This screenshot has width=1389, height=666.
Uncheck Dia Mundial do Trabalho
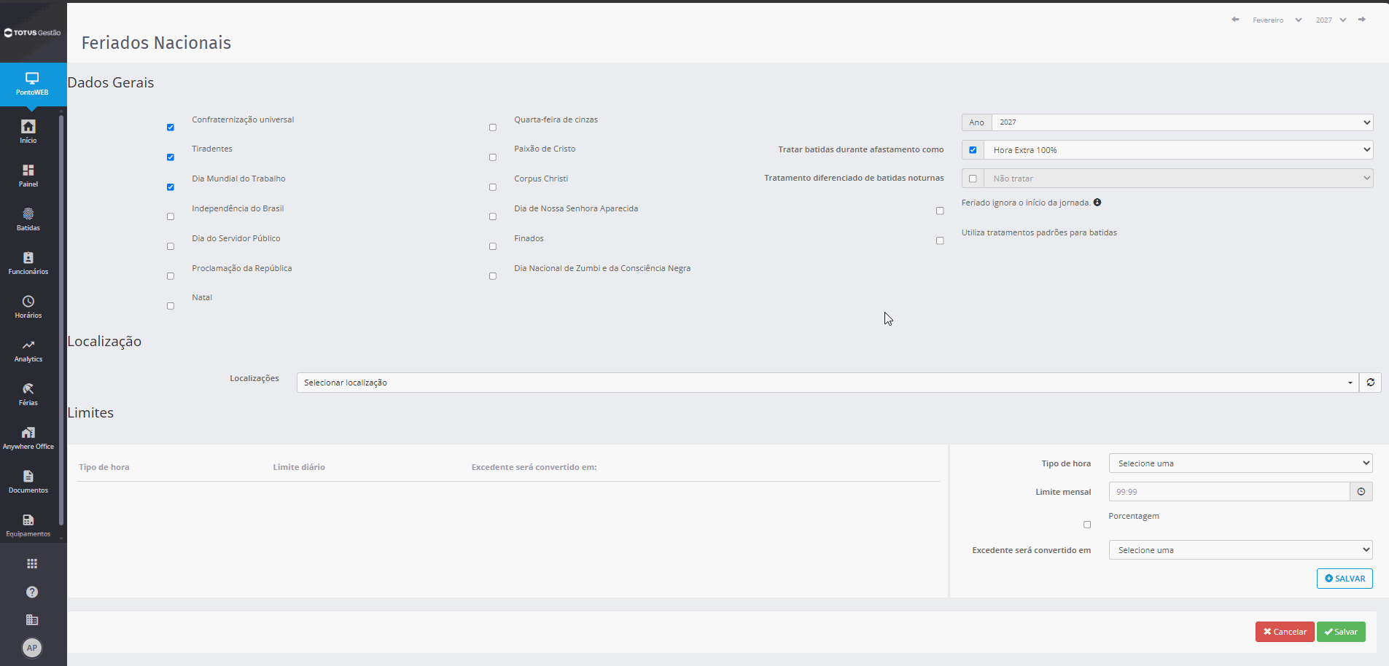pos(171,187)
